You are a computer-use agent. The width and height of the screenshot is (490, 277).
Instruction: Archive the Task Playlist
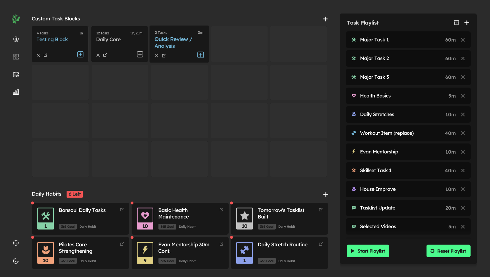pos(456,23)
